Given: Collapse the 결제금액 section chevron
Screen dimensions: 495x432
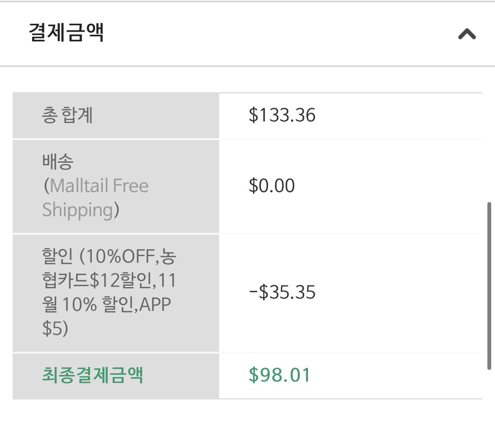Looking at the screenshot, I should tap(467, 34).
